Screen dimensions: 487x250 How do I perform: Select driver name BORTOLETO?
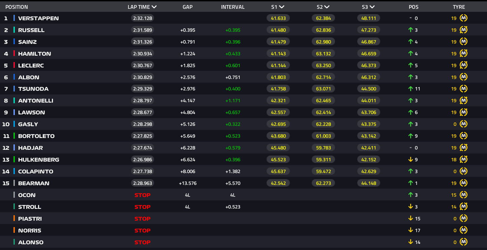coord(36,136)
